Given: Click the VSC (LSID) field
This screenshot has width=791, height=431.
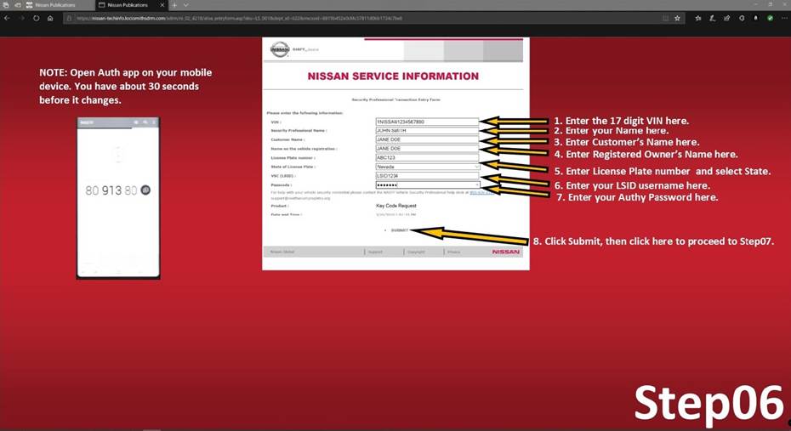Looking at the screenshot, I should coord(427,176).
